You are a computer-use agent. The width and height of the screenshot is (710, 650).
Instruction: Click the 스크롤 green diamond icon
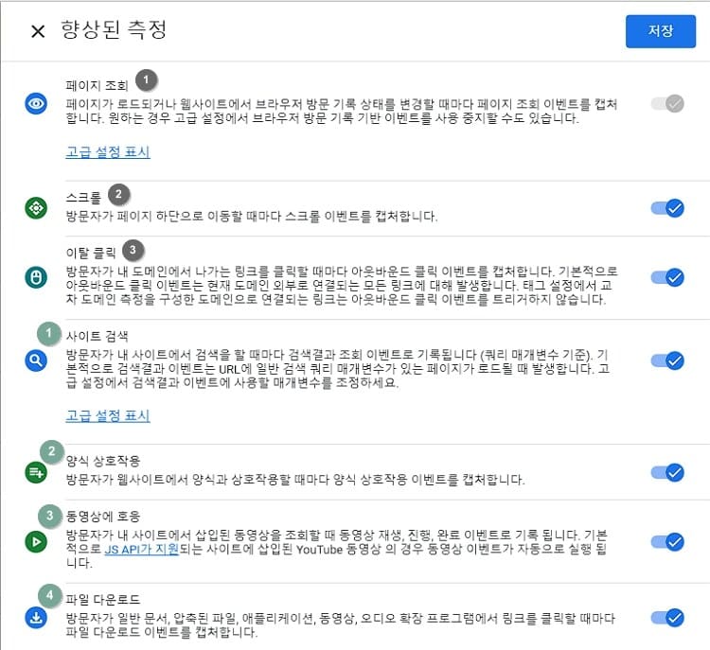pos(36,208)
